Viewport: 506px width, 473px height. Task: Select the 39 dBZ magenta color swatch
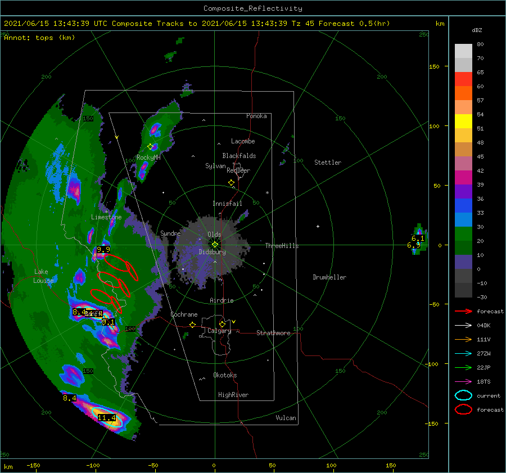(x=463, y=177)
